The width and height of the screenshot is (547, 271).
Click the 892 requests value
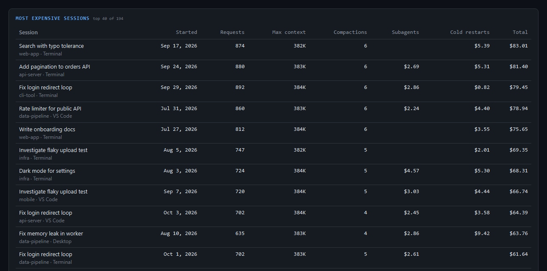point(240,87)
